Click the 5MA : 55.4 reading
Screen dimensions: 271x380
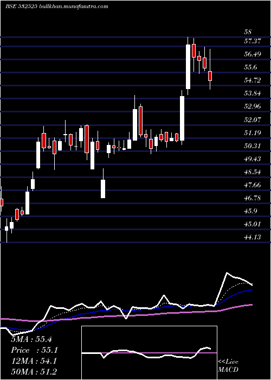pos(31,339)
